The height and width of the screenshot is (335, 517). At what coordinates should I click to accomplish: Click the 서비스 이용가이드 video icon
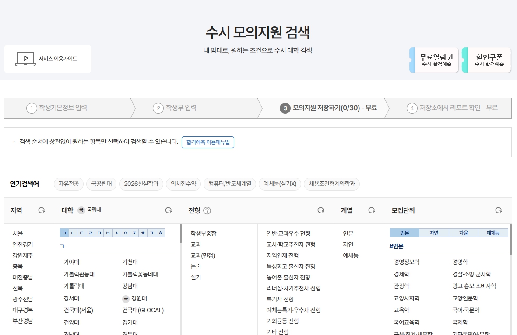pyautogui.click(x=25, y=59)
